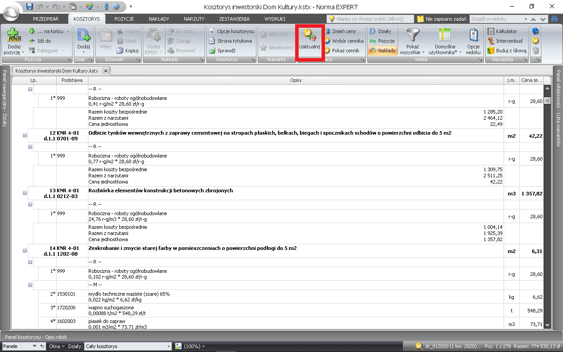Click the Podstawa column header
This screenshot has height=352, width=563.
(x=72, y=80)
